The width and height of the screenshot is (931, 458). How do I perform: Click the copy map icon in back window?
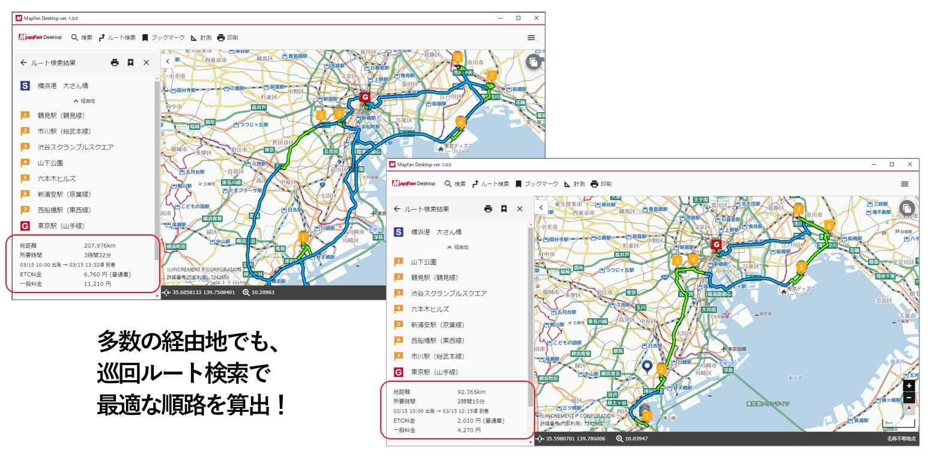(x=533, y=62)
